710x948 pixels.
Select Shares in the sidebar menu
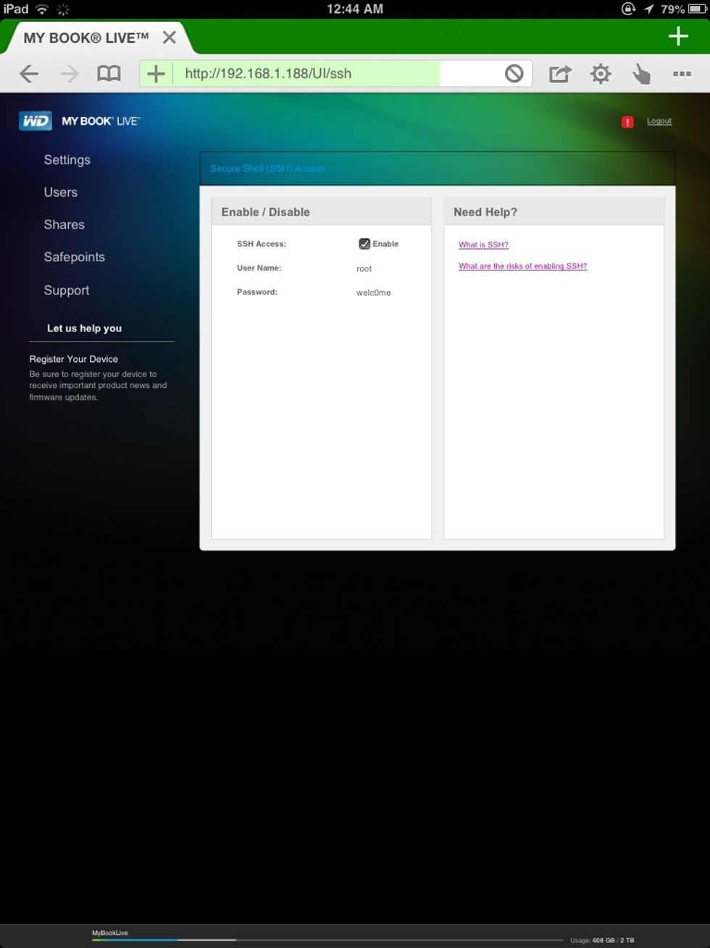pyautogui.click(x=64, y=225)
